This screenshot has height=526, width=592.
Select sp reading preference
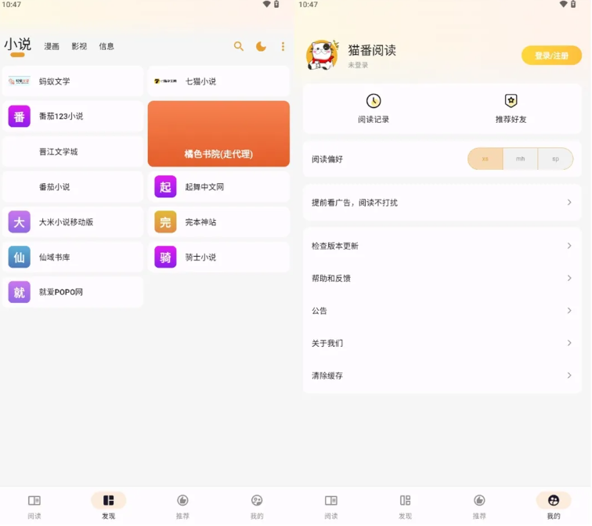point(555,159)
